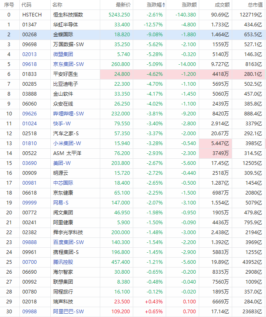
Task: Sort by the 涨跌幅 column header
Action: 154,5
